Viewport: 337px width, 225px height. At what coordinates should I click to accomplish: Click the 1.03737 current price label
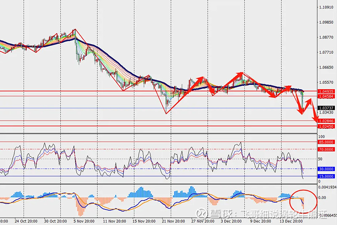click(327, 108)
